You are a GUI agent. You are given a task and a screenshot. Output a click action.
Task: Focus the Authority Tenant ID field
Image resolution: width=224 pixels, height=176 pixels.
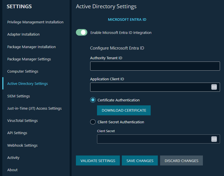[155, 66]
